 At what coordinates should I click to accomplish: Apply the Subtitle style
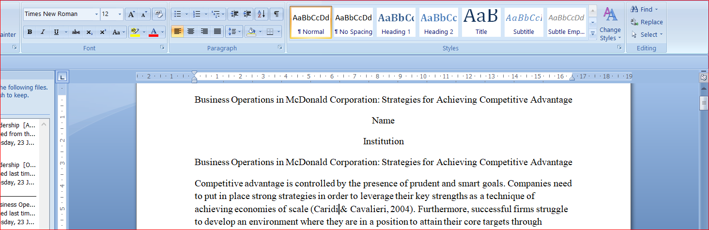point(524,22)
